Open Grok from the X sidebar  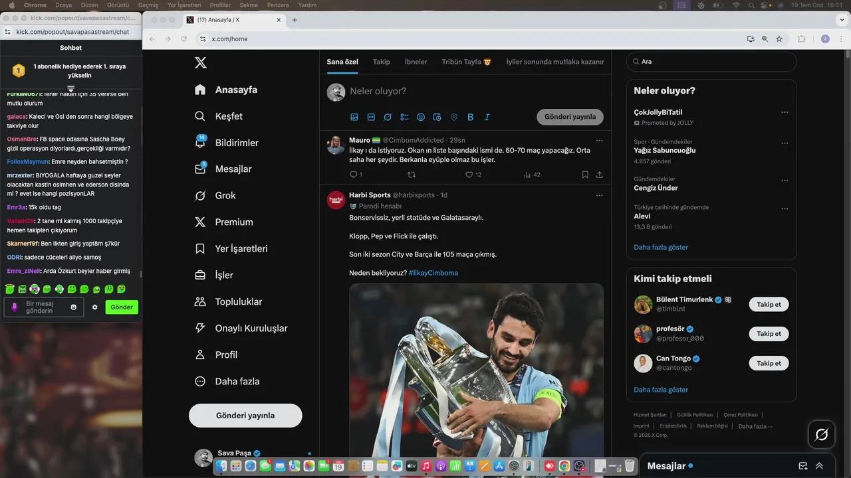215,196
